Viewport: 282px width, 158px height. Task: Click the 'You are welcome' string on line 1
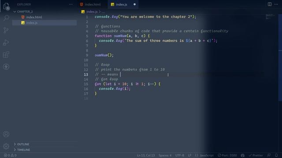click(x=156, y=17)
